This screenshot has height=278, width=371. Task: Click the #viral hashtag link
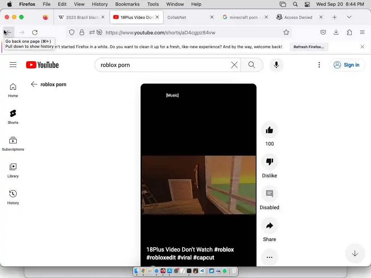[x=184, y=258]
